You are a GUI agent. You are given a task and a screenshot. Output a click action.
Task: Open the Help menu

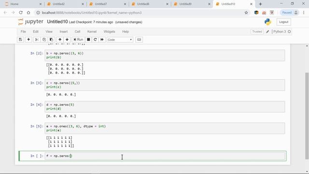[x=126, y=31]
